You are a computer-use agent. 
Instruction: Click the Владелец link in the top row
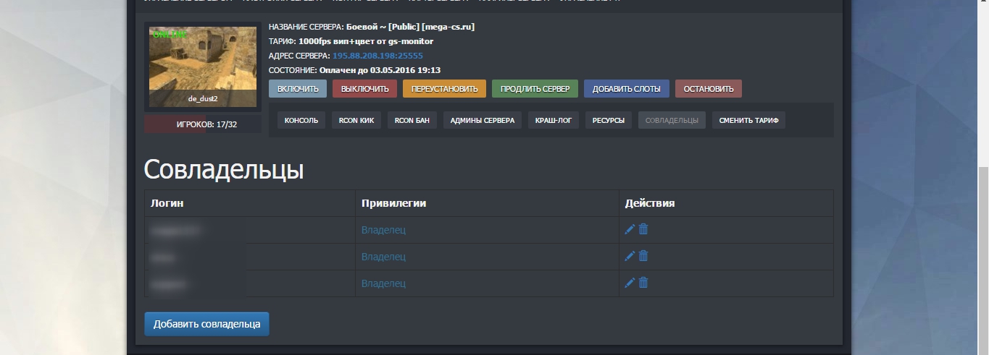[383, 230]
